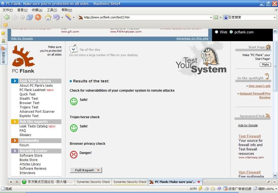The height and width of the screenshot is (193, 278).
Task: Open the Leak Tests Catalog link
Action: tap(33, 126)
